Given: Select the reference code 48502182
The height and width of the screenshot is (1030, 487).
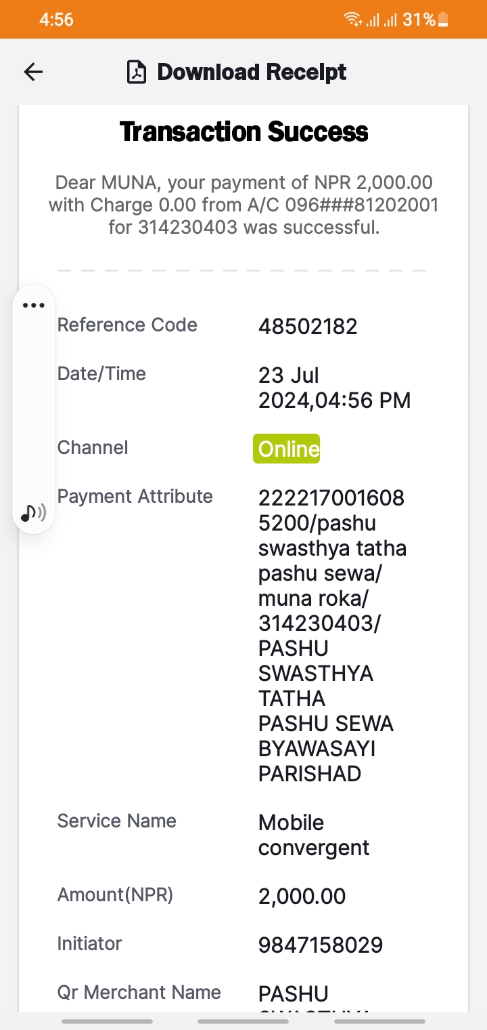Looking at the screenshot, I should point(308,327).
